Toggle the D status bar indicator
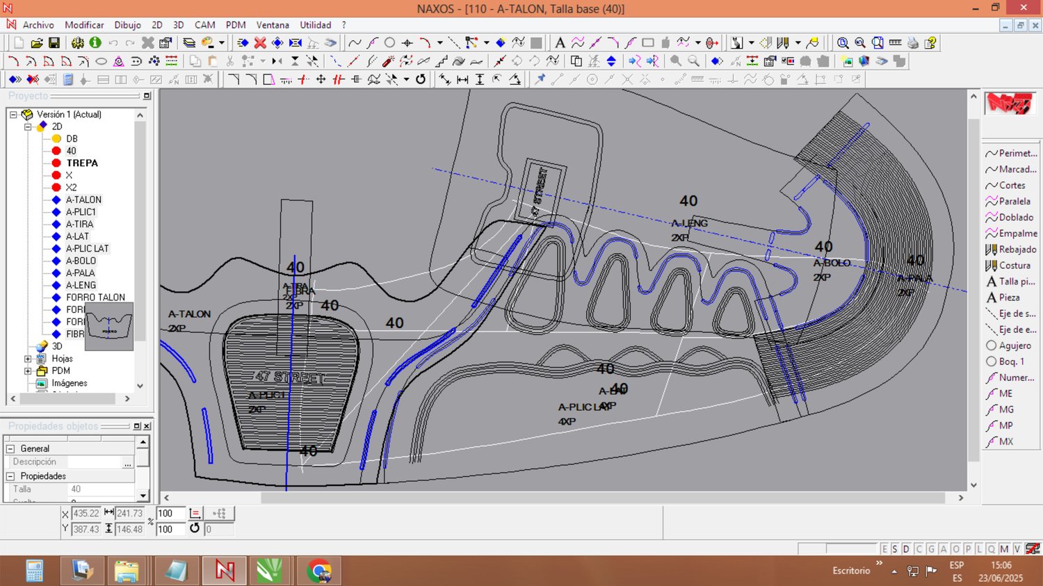This screenshot has height=586, width=1043. (x=906, y=549)
